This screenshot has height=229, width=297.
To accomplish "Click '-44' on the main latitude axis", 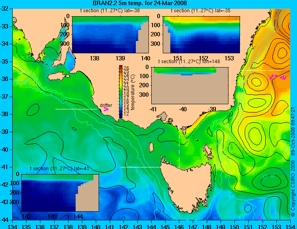I will click(x=4, y=220).
